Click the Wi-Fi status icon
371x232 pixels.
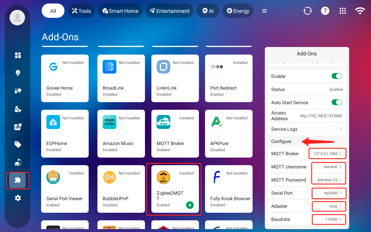click(360, 11)
